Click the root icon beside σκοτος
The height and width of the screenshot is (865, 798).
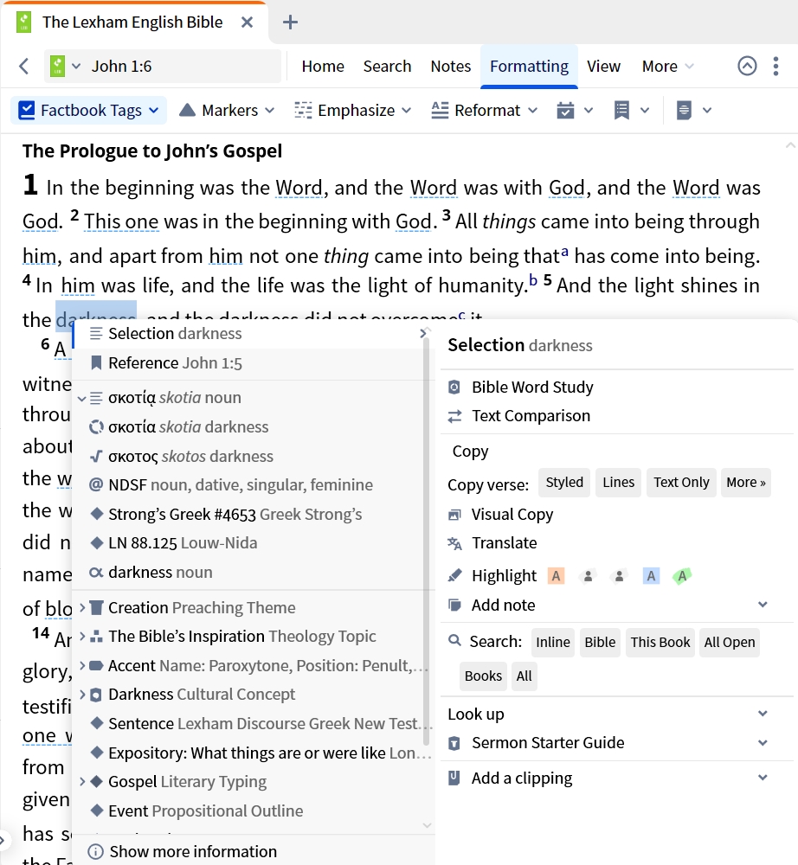pyautogui.click(x=96, y=456)
